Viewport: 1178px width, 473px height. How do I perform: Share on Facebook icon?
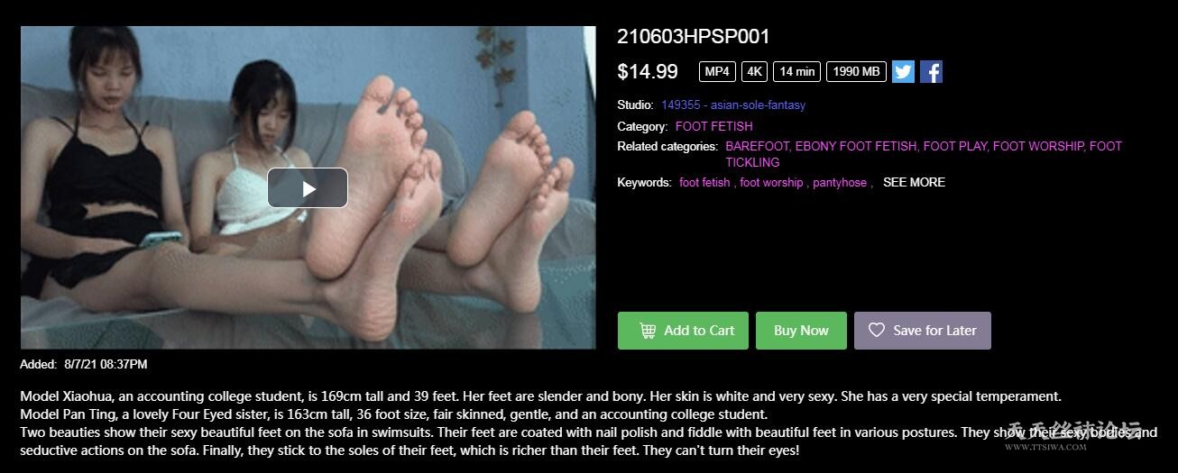tap(931, 72)
